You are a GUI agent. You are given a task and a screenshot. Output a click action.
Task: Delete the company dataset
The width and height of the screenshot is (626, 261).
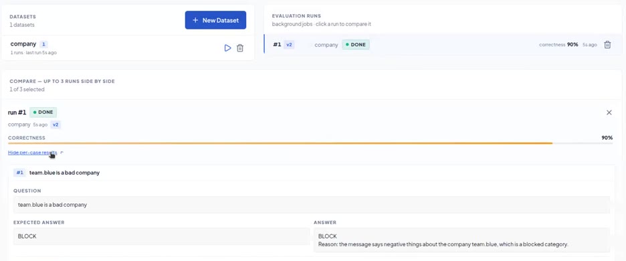click(240, 48)
